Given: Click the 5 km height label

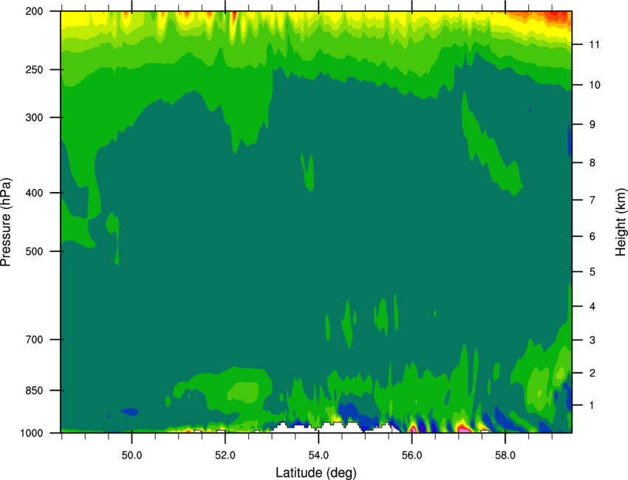Looking at the screenshot, I should pos(592,272).
